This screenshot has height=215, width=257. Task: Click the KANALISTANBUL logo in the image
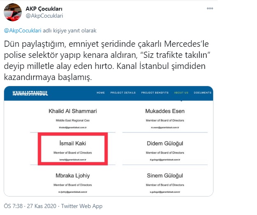[x=30, y=93]
